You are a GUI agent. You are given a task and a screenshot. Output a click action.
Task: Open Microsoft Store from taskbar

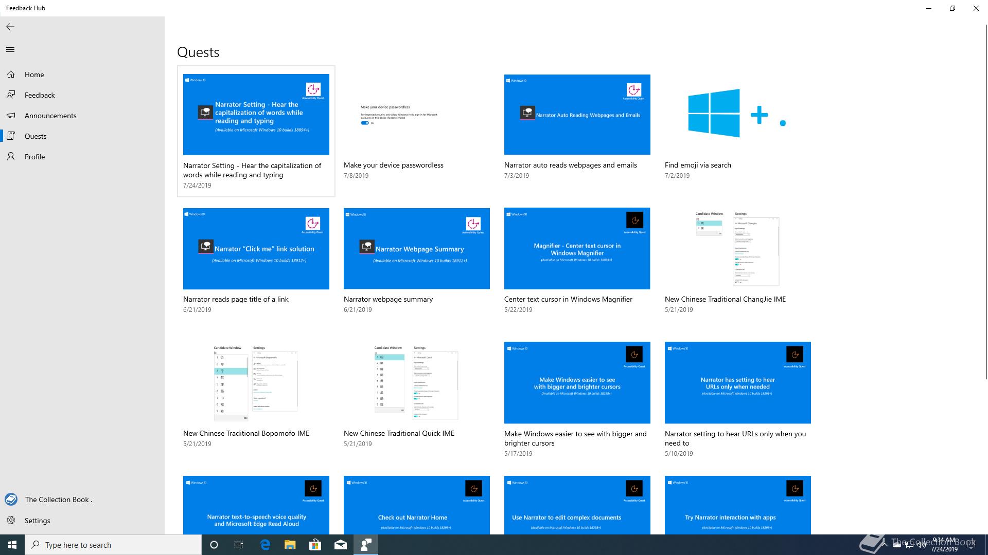315,545
